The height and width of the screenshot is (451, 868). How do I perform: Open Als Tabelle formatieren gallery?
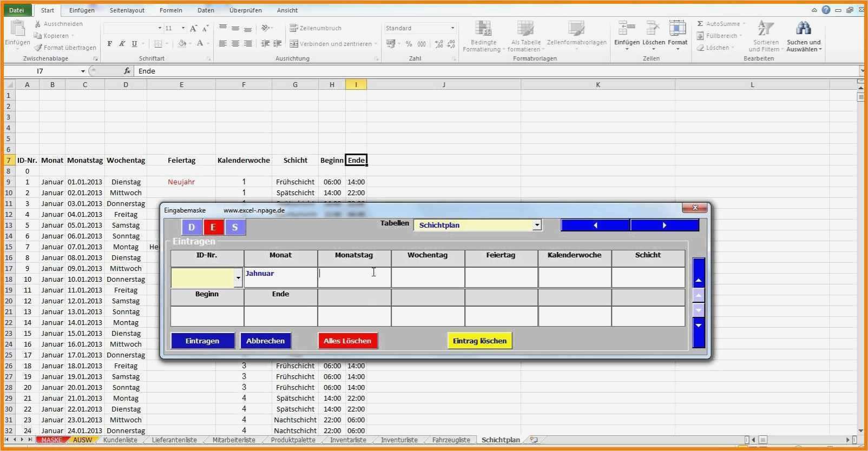(x=525, y=36)
